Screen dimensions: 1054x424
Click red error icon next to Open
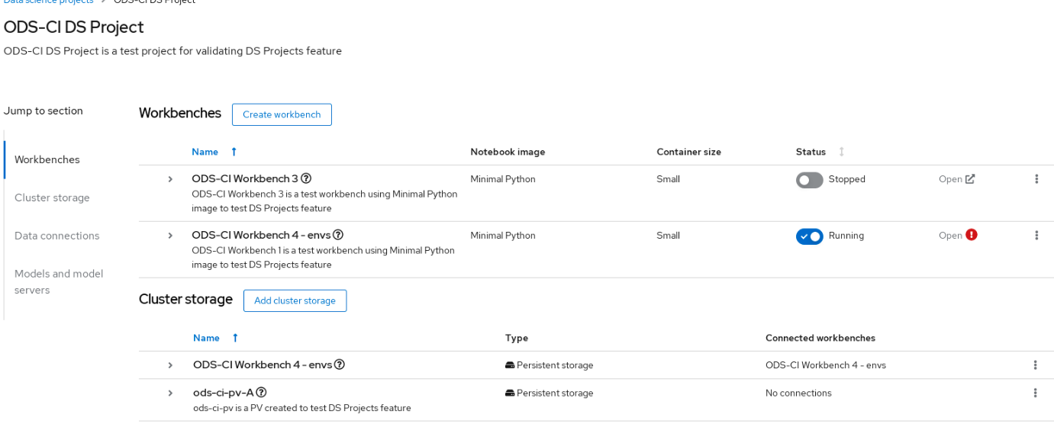coord(972,235)
